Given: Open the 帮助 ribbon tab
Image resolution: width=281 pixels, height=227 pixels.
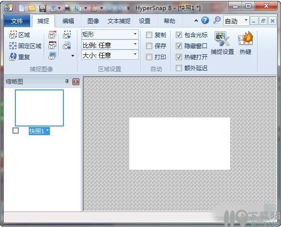Looking at the screenshot, I should [170, 21].
